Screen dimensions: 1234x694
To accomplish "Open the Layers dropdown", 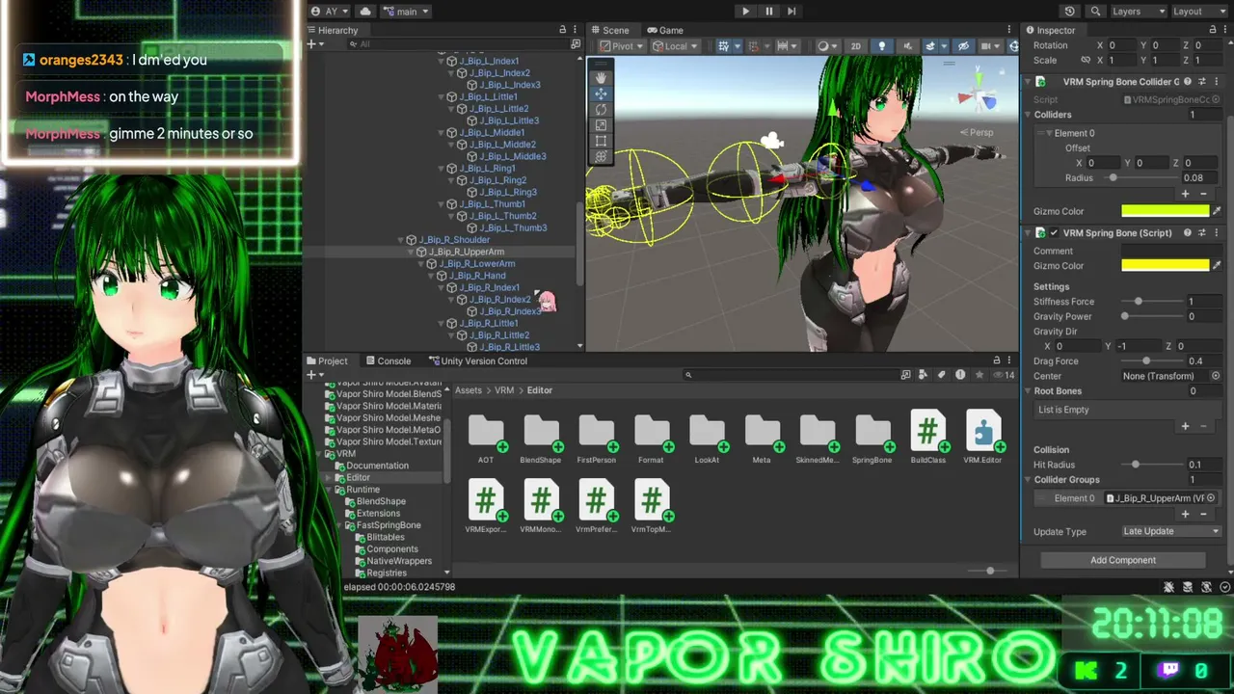I will point(1139,12).
